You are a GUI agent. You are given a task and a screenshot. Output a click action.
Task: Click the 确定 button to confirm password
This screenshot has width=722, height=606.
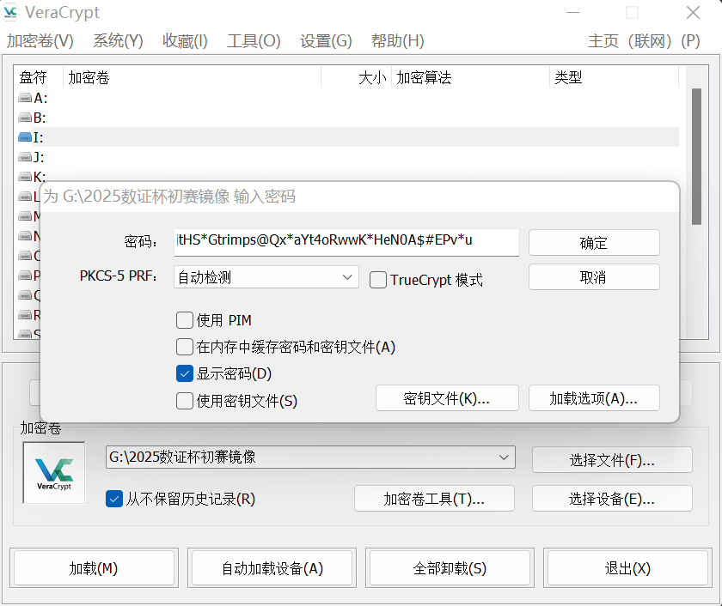(593, 243)
